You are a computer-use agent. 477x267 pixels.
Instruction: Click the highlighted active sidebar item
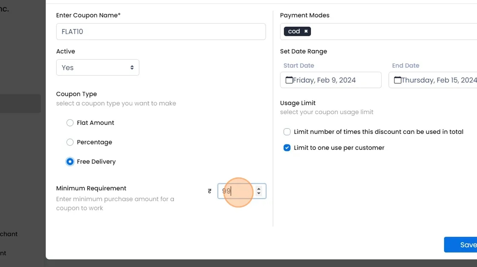point(20,103)
